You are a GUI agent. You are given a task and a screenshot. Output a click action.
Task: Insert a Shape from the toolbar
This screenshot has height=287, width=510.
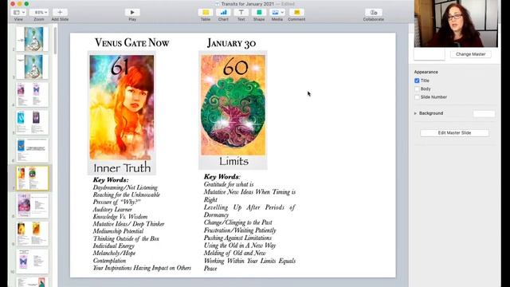click(259, 13)
